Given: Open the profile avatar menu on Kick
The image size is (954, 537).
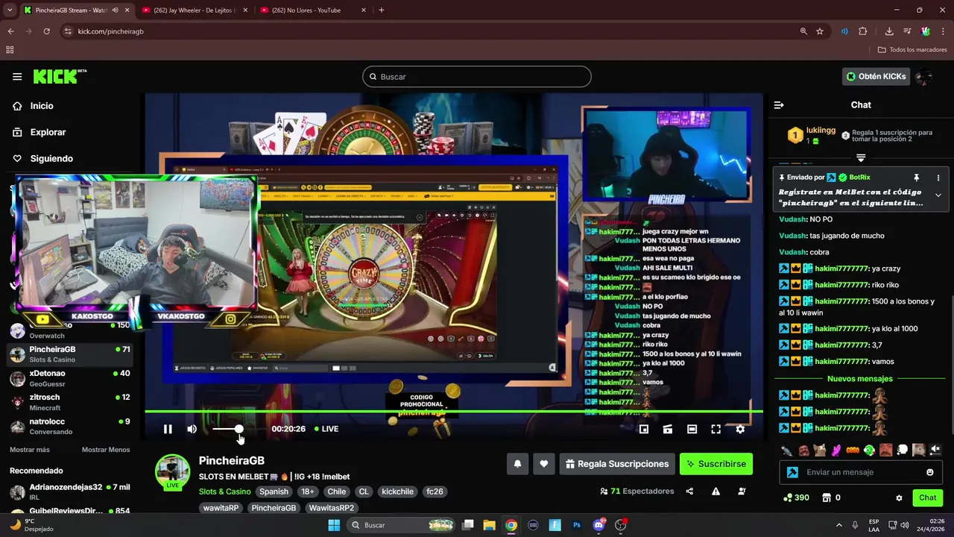Looking at the screenshot, I should coord(924,76).
